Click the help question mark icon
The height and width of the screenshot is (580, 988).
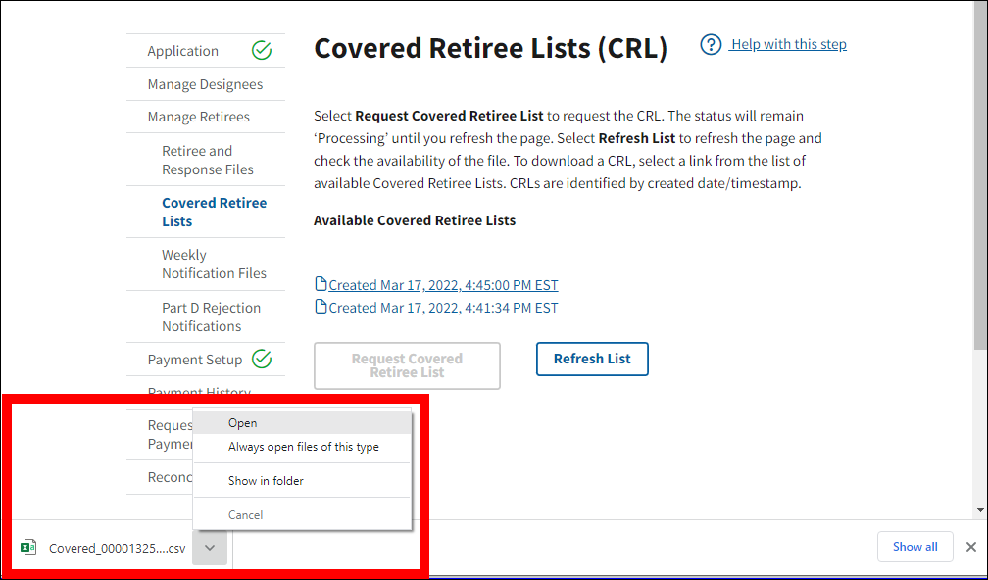(x=712, y=45)
